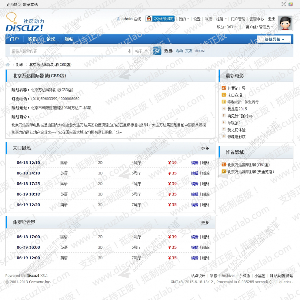This screenshot has width=300, height=300.
Task: Open movie 杀破狼2
Action: [234, 123]
